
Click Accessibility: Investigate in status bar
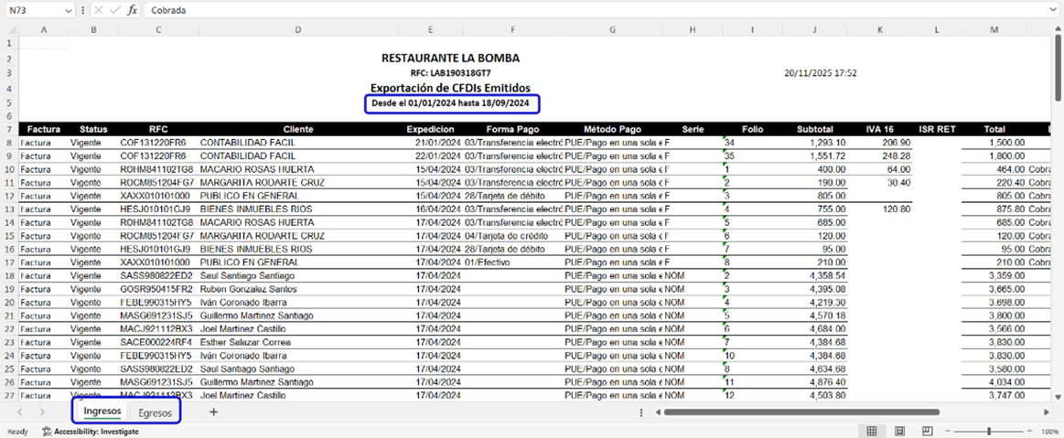91,432
